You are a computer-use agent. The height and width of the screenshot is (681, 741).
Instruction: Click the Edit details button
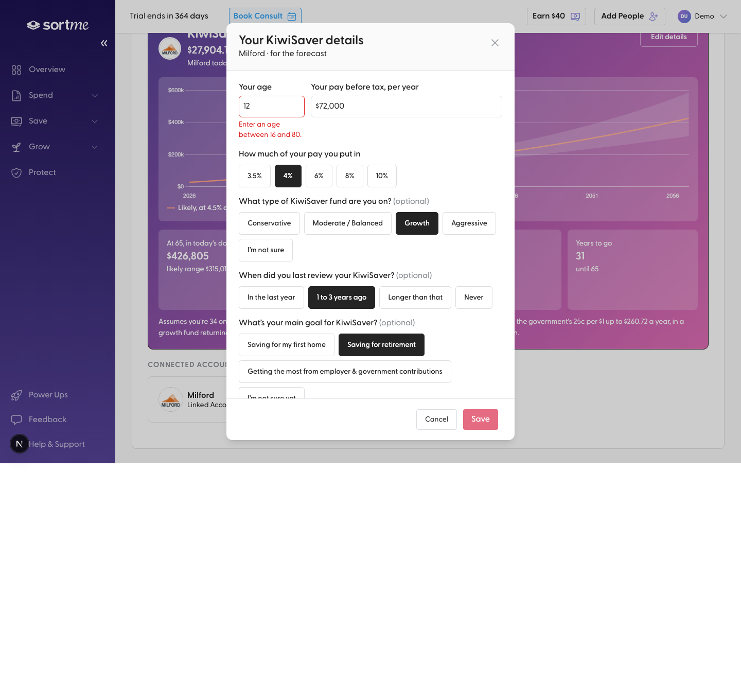coord(669,37)
